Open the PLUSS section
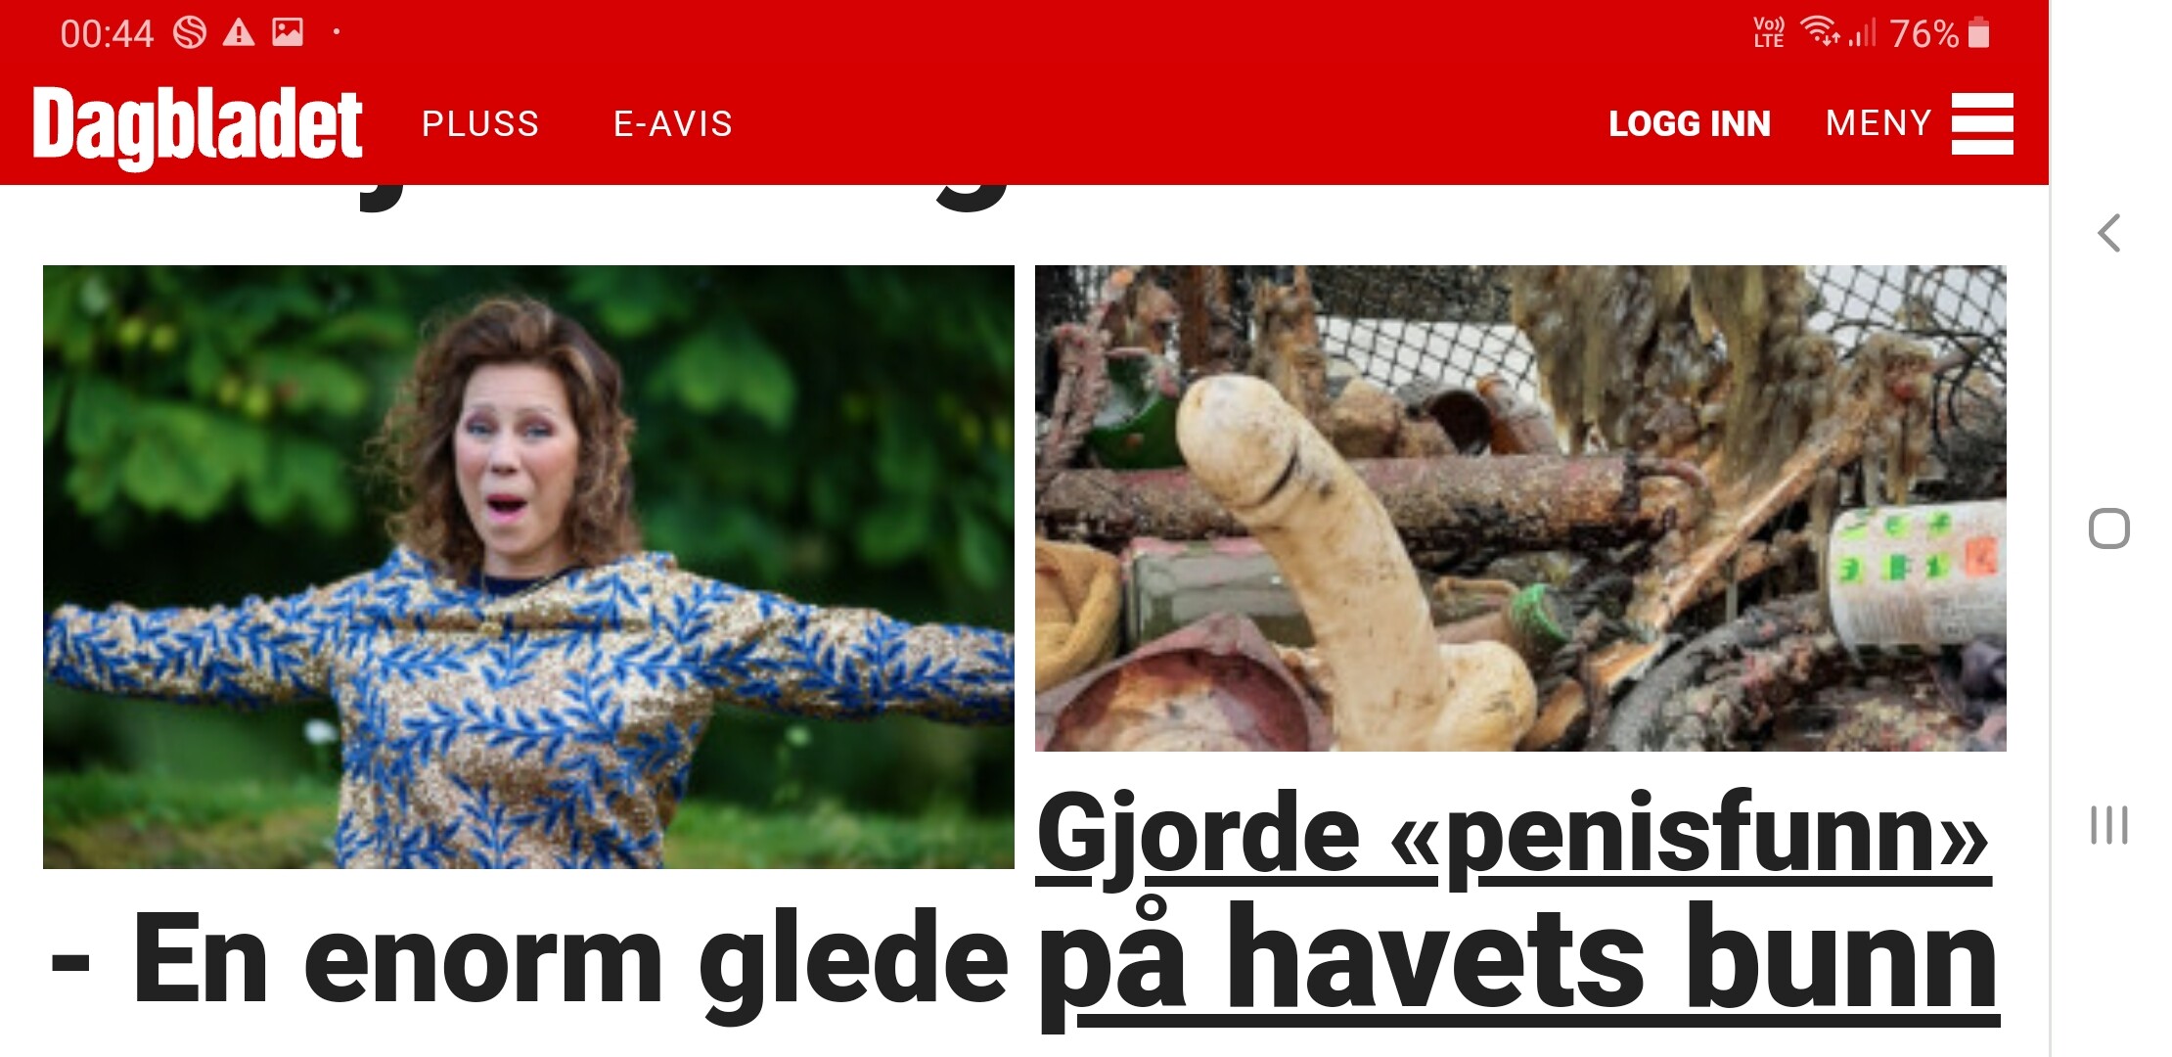The width and height of the screenshot is (2172, 1057). coord(480,124)
